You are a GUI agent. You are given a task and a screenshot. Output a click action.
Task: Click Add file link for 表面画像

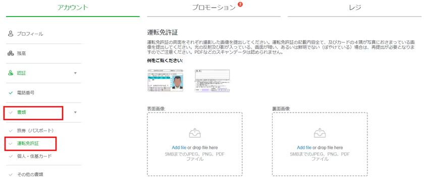(x=179, y=148)
